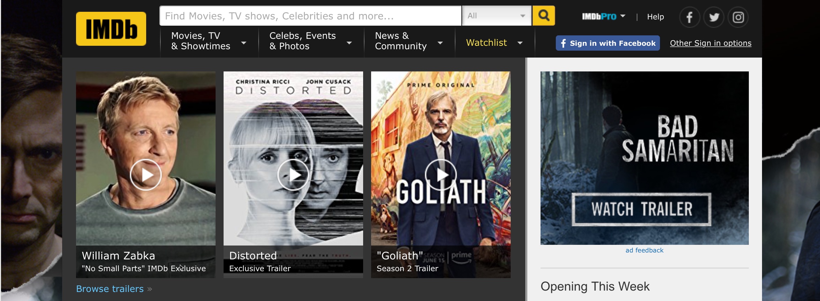Play the Goliath Season 2 trailer

pyautogui.click(x=441, y=174)
